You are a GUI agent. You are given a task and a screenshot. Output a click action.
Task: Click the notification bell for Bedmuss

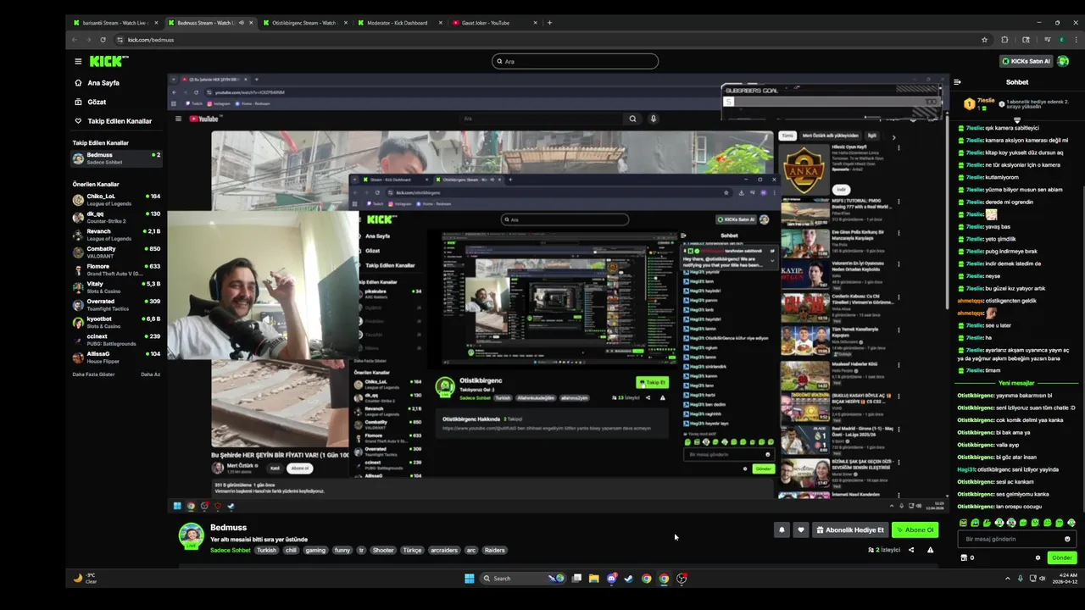click(782, 530)
